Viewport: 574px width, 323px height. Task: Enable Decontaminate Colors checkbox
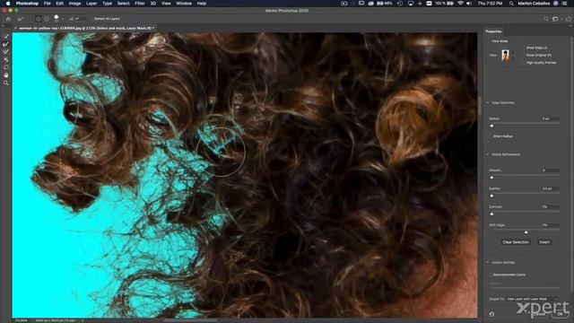coord(491,275)
